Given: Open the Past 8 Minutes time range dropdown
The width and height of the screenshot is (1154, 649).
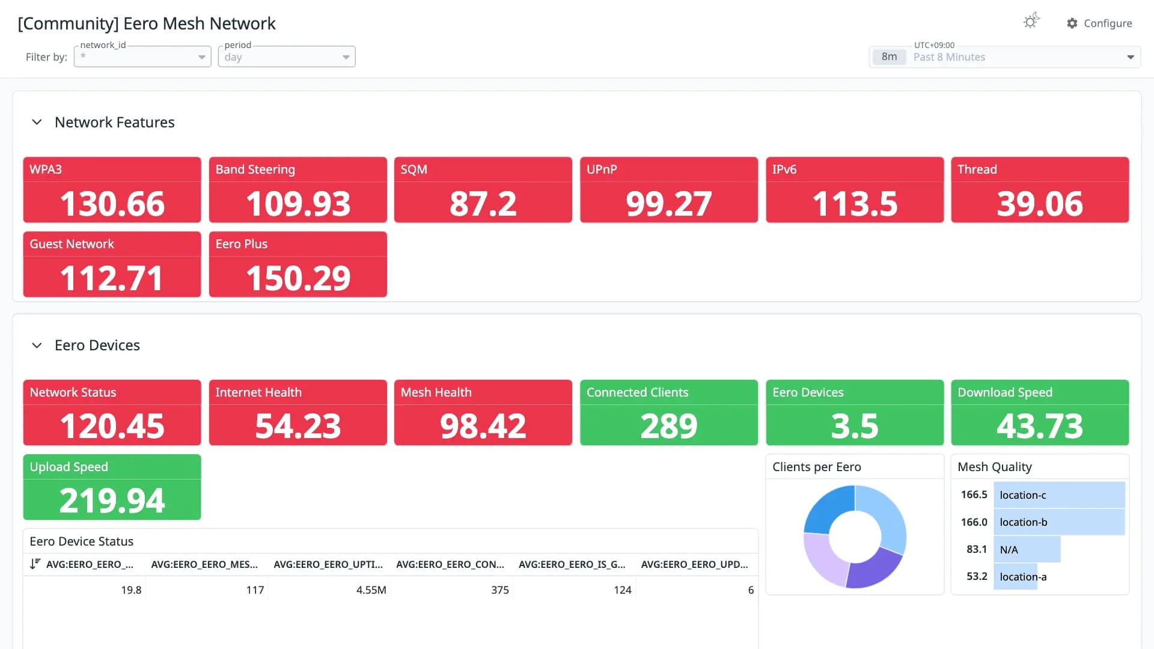Looking at the screenshot, I should 1005,56.
